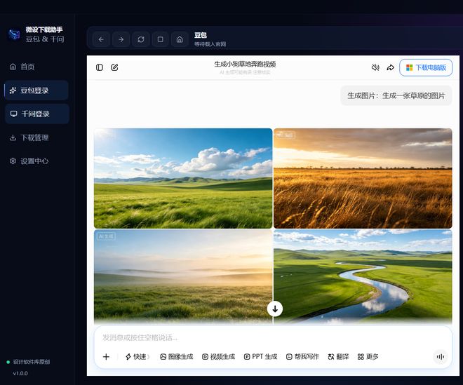Viewport: 463px width, 385px height.
Task: Toggle the muted speaker icon
Action: [x=375, y=67]
